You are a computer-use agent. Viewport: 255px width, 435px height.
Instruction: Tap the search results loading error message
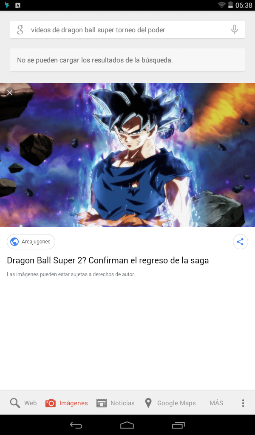[x=127, y=60]
